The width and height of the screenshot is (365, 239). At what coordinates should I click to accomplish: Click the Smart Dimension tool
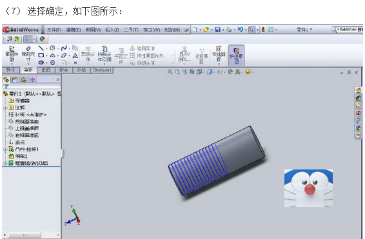pos(28,55)
